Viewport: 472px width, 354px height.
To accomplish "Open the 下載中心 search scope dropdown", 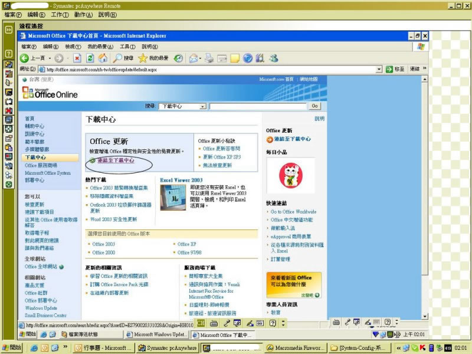I will pyautogui.click(x=203, y=106).
